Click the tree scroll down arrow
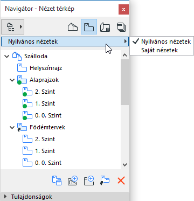This screenshot has height=201, width=194. pyautogui.click(x=124, y=164)
